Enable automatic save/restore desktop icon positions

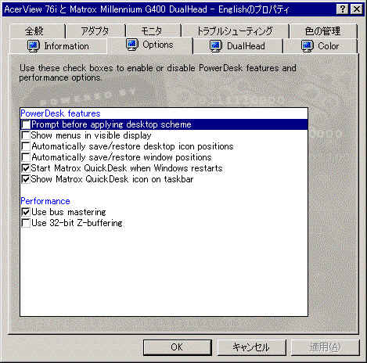(26, 146)
